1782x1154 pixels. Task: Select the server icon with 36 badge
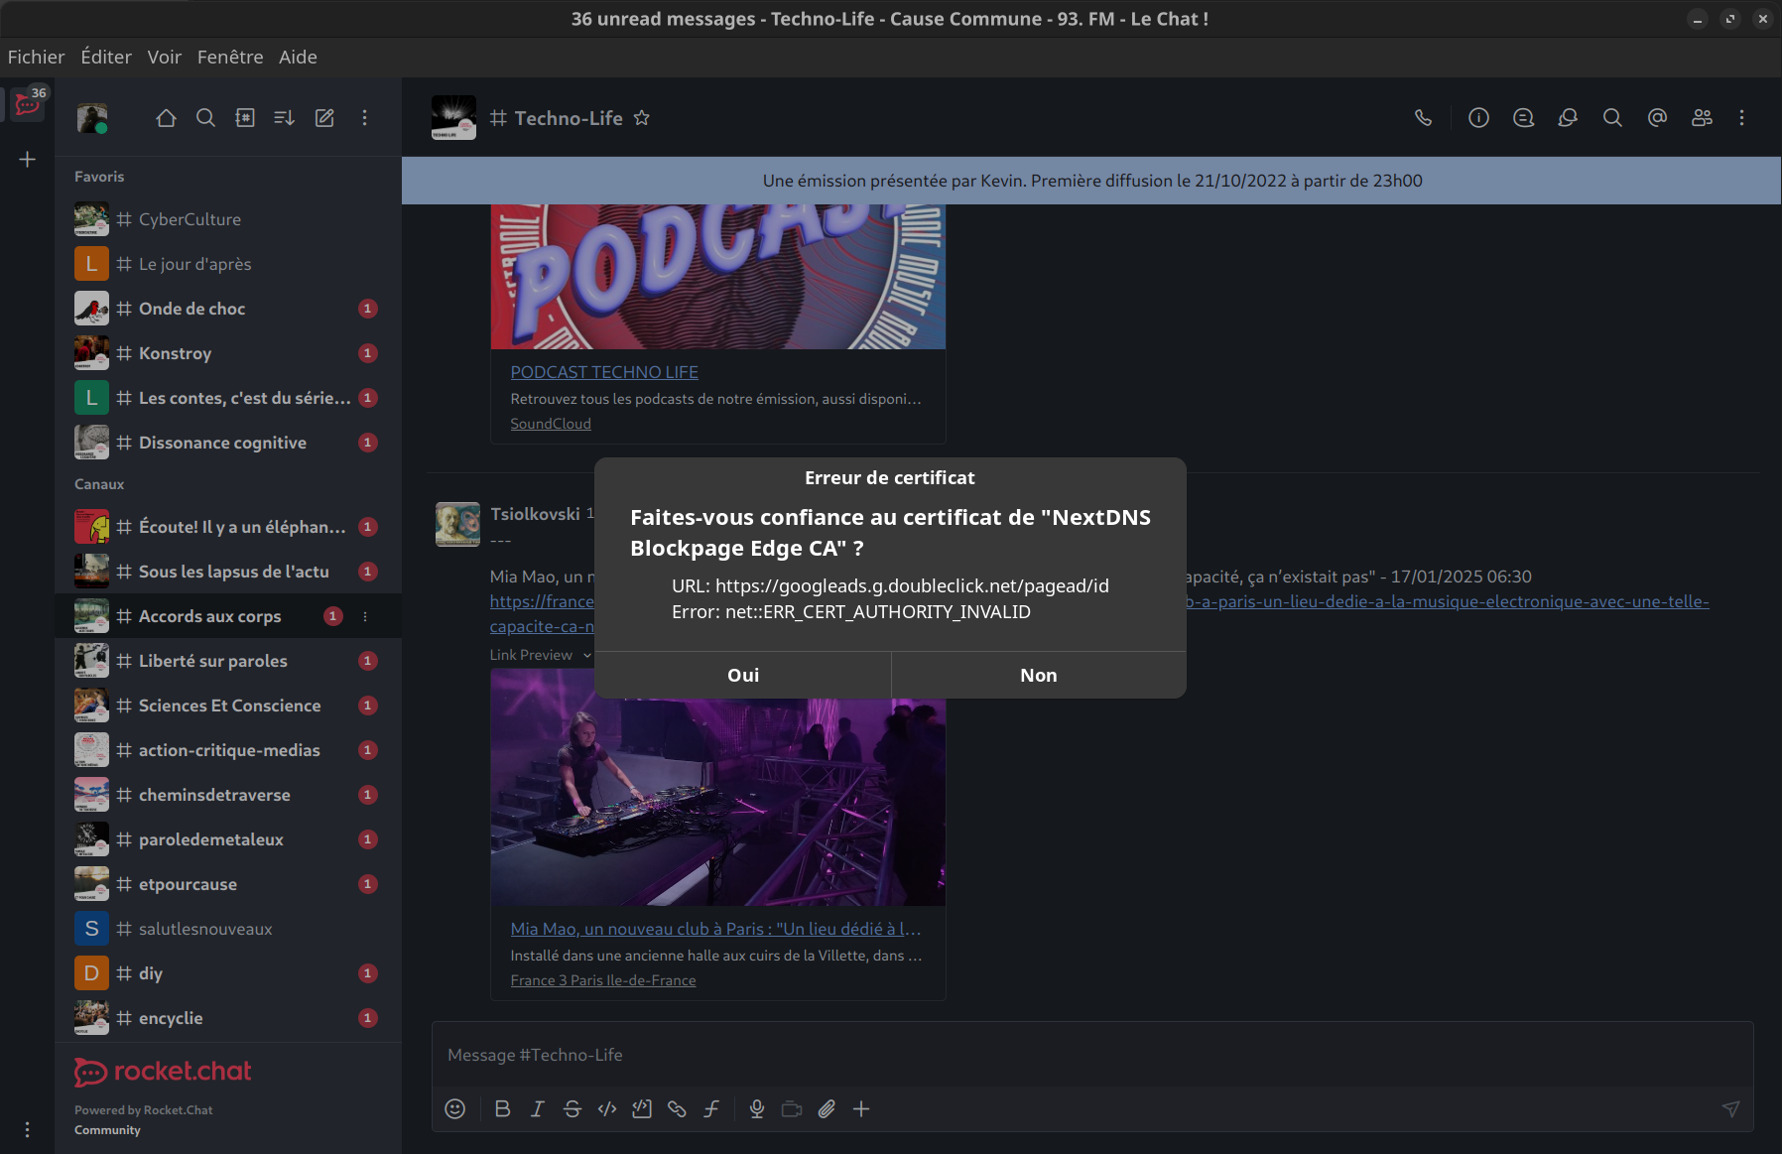tap(28, 103)
